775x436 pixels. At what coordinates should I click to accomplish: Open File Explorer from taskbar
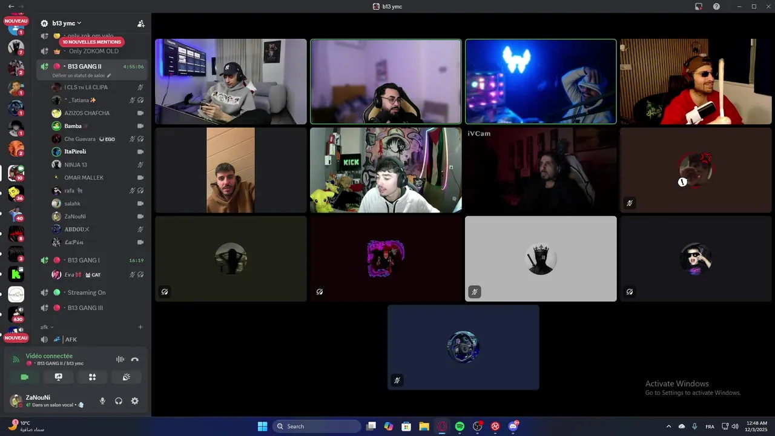[424, 426]
